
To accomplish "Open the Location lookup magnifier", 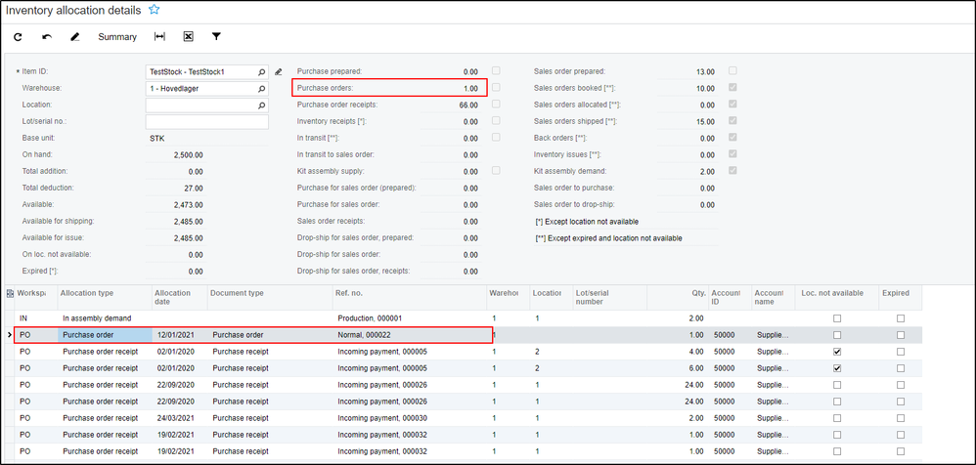I will [x=262, y=105].
